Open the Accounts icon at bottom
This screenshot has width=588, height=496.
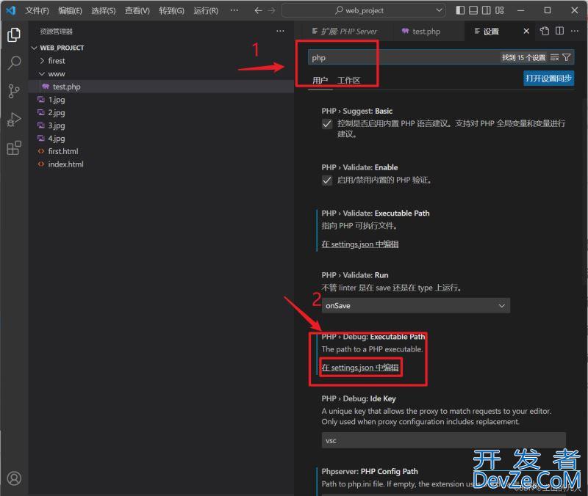(14, 478)
